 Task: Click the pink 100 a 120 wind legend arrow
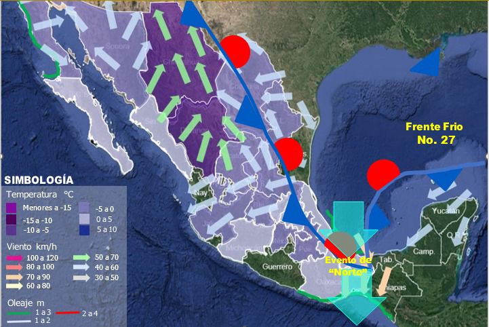tap(14, 258)
